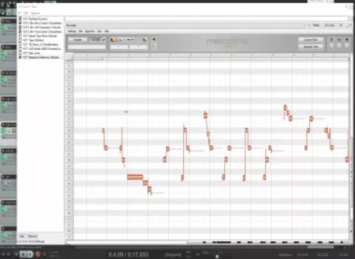
Task: Click the circular icon below it in Melodyne's toolbar
Action: pyautogui.click(x=154, y=46)
